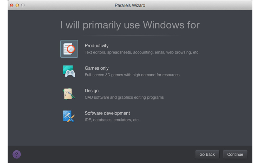260x163 pixels.
Task: Minimize the Parallels Wizard window
Action: 17,5
